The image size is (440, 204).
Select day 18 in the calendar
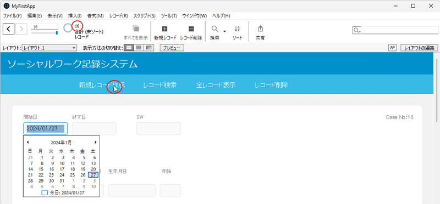point(73,169)
